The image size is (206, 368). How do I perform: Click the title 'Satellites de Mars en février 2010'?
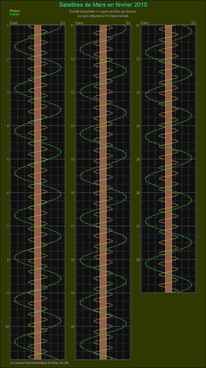[103, 5]
